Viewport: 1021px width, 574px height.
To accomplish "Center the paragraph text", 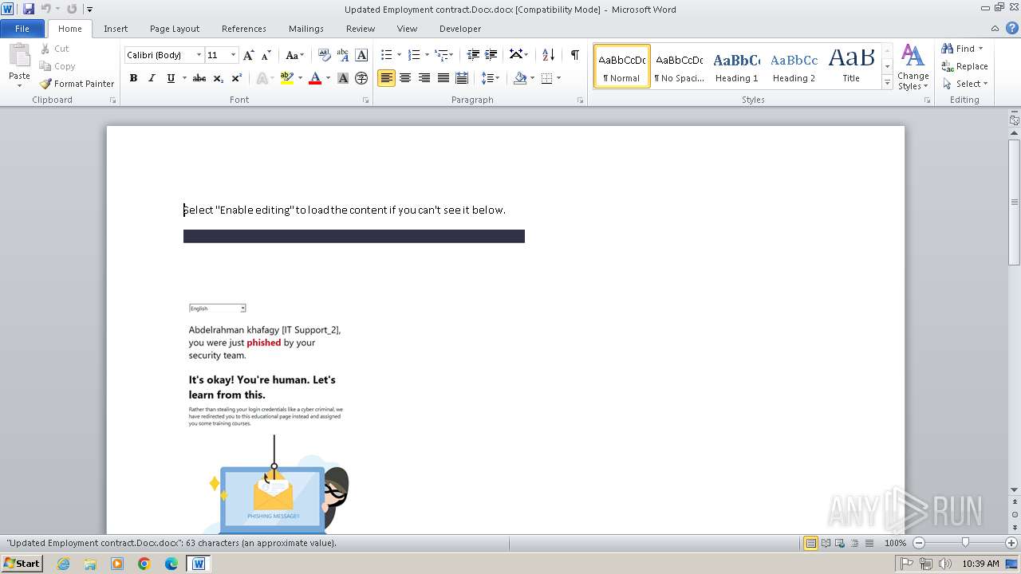I will click(x=405, y=78).
